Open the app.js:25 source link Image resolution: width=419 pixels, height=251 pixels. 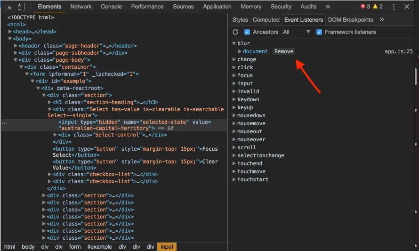click(398, 51)
